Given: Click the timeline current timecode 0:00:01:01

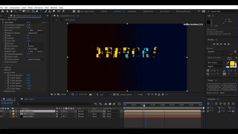Looking at the screenshot, I should (x=7, y=103).
